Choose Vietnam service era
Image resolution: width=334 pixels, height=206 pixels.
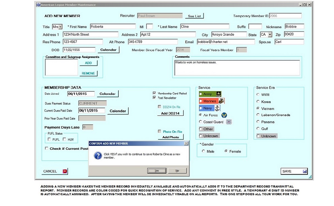[258, 108]
